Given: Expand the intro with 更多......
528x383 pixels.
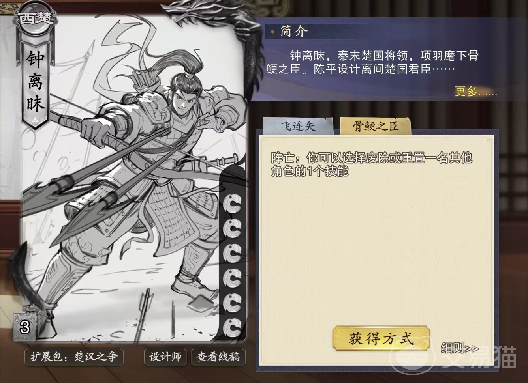Looking at the screenshot, I should tap(476, 92).
